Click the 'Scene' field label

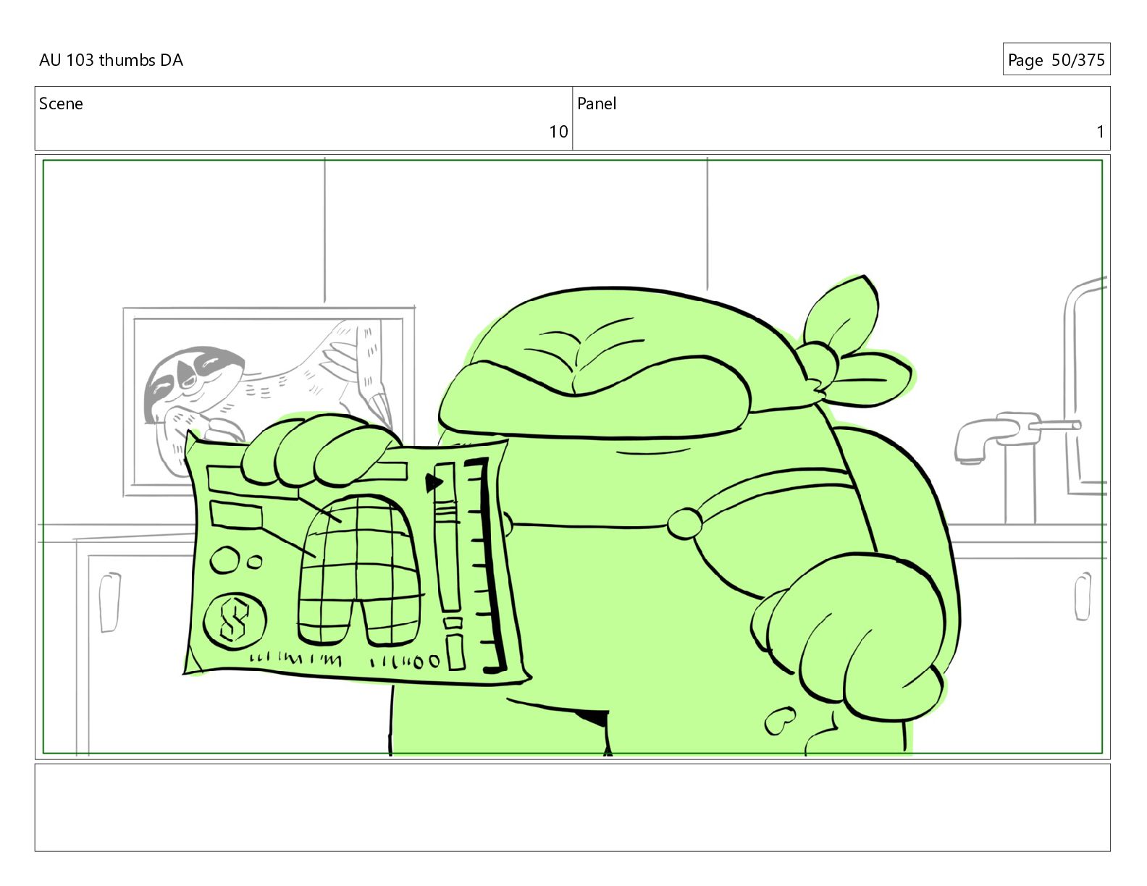61,104
